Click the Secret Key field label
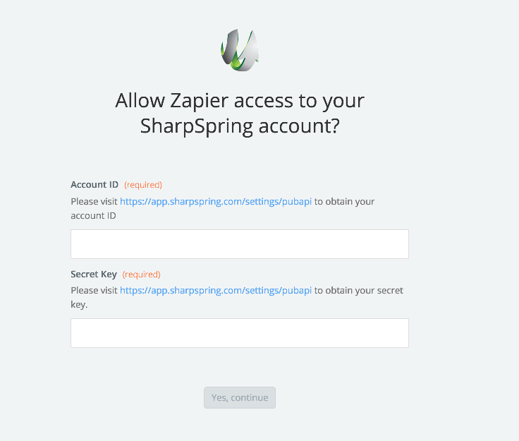 94,274
